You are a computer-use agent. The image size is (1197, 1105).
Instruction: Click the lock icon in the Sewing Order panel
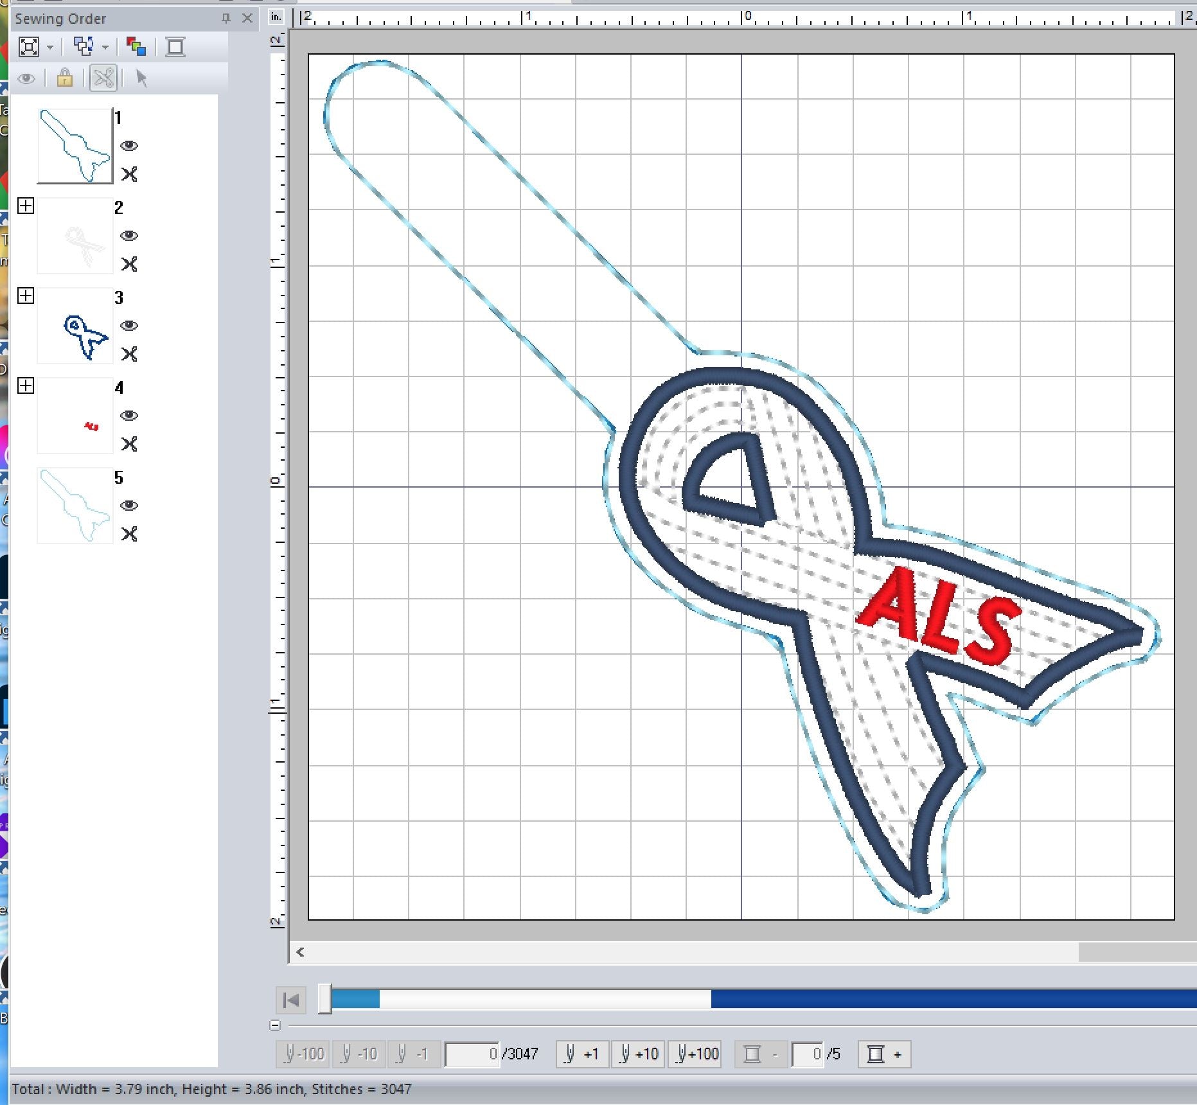point(64,78)
